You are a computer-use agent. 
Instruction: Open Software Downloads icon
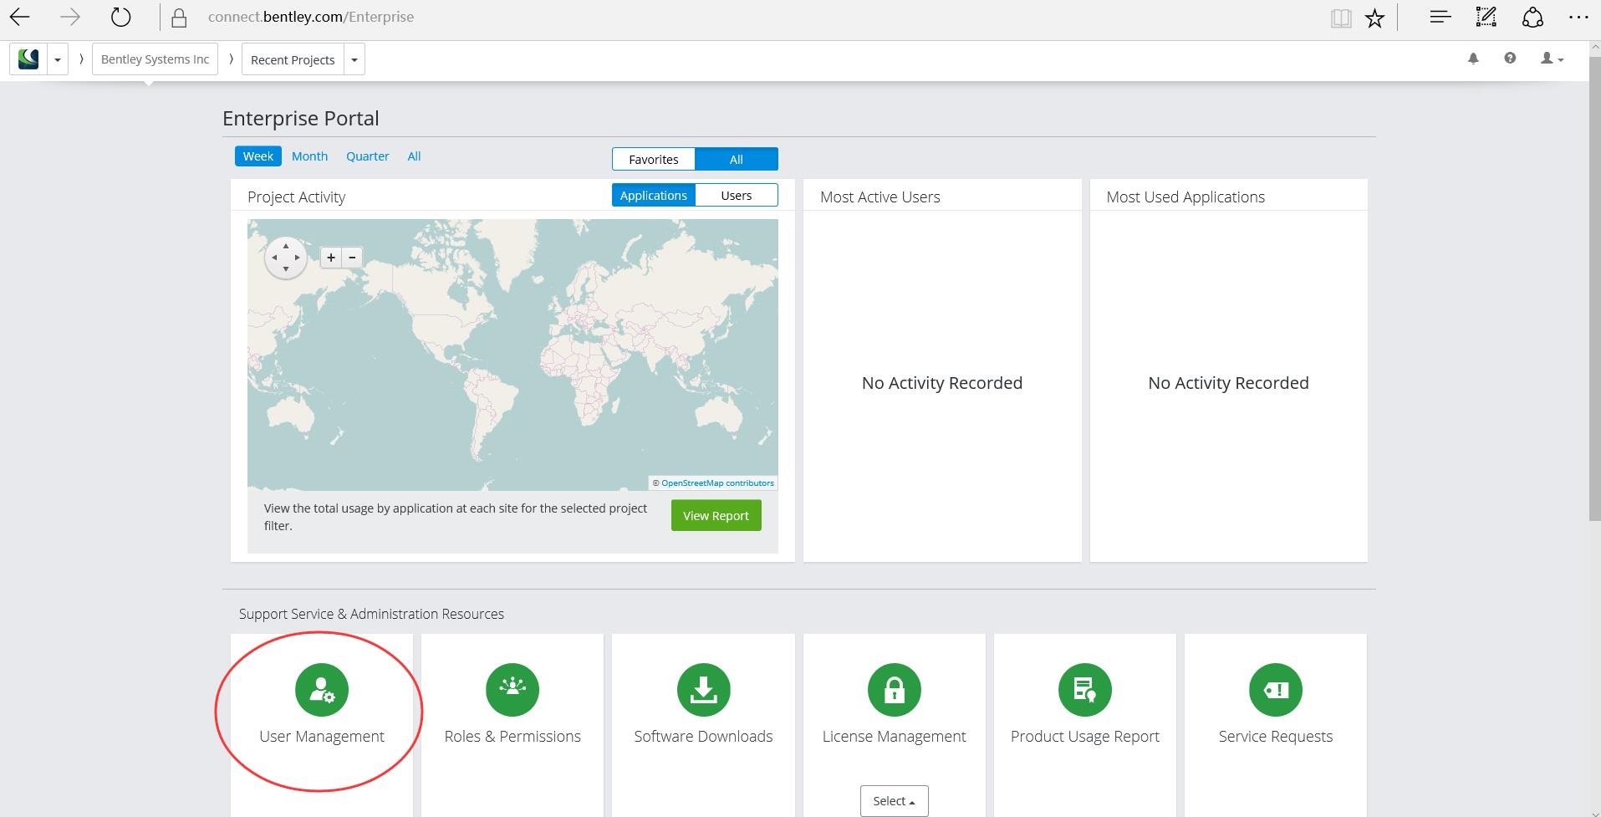[x=703, y=690]
